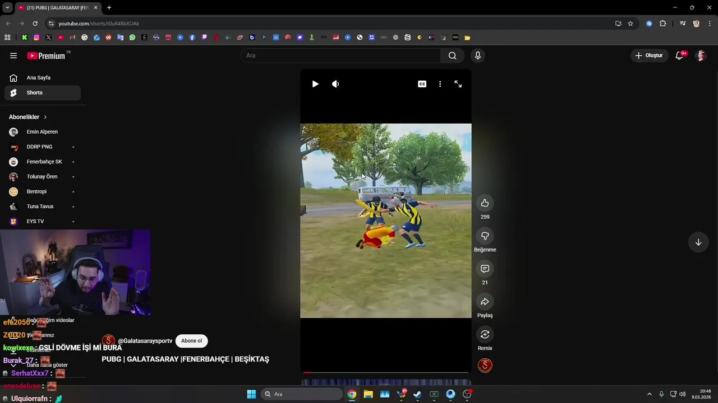
Task: Open the bookmarks folder icon
Action: (x=467, y=38)
